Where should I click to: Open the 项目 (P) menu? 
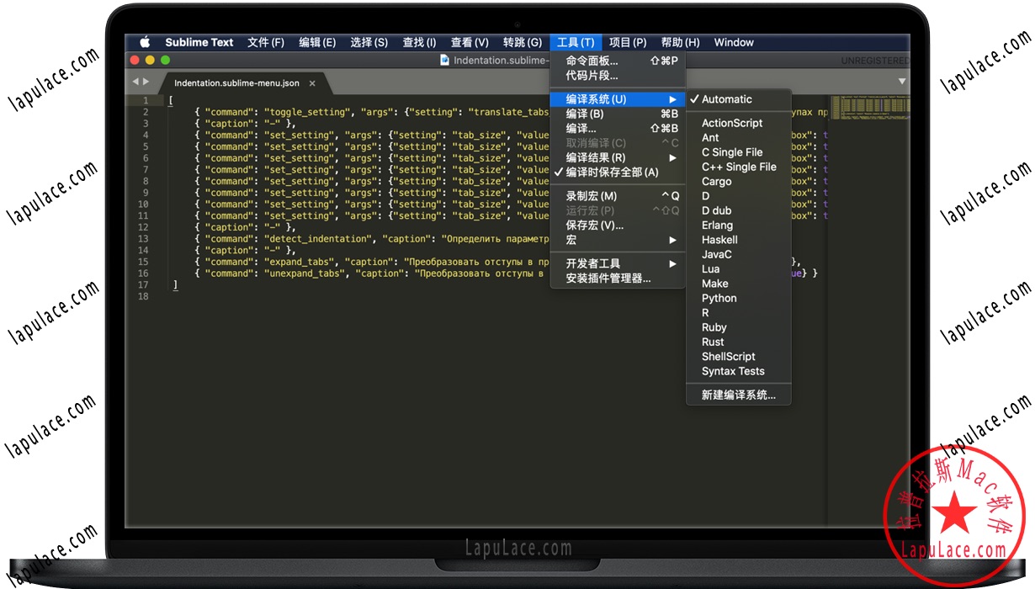[627, 42]
